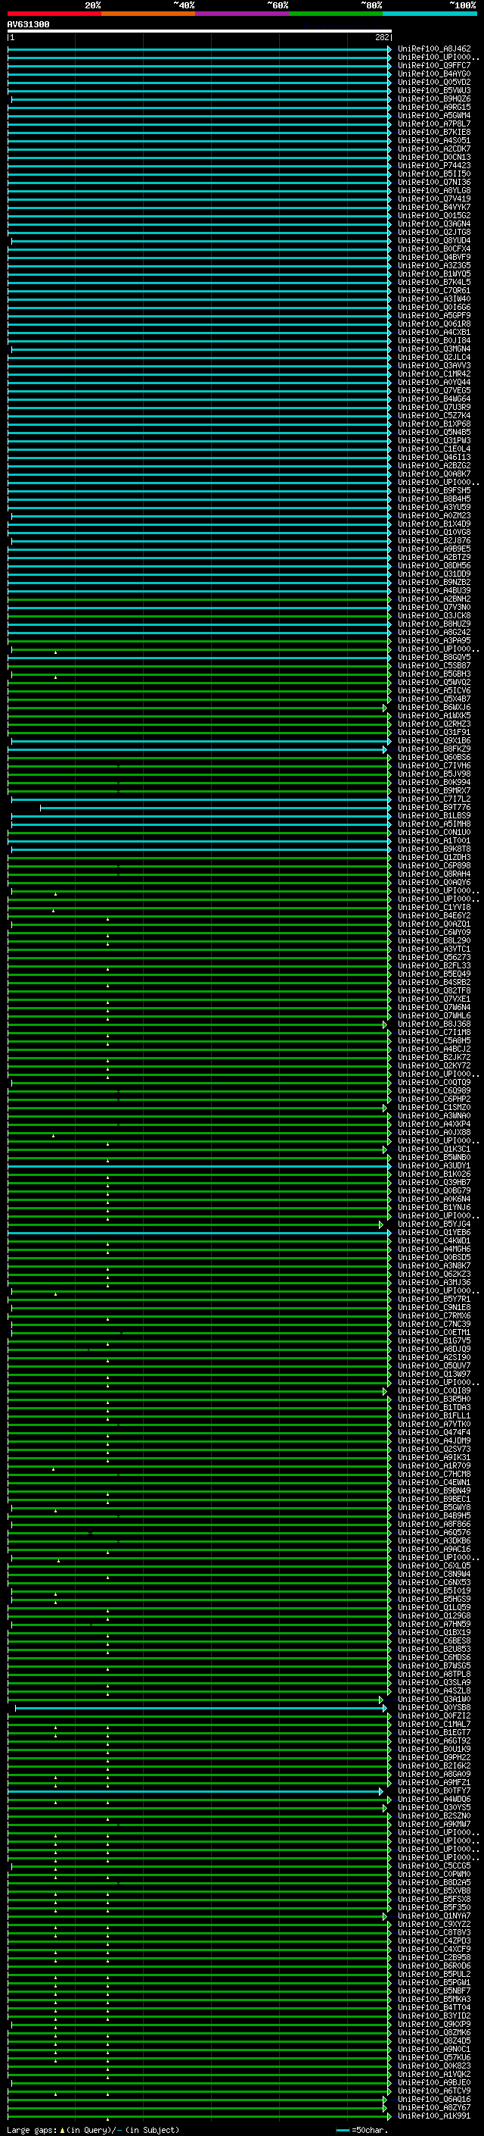The width and height of the screenshot is (484, 2136).
Task: Select the UniRef100_A9RG15 label
Action: [433, 107]
